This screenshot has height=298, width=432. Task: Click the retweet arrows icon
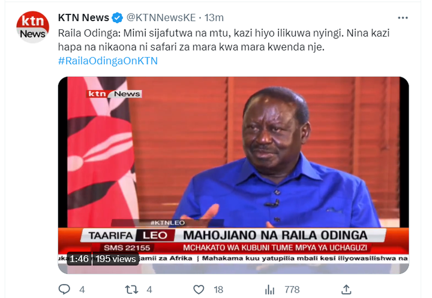tap(131, 290)
